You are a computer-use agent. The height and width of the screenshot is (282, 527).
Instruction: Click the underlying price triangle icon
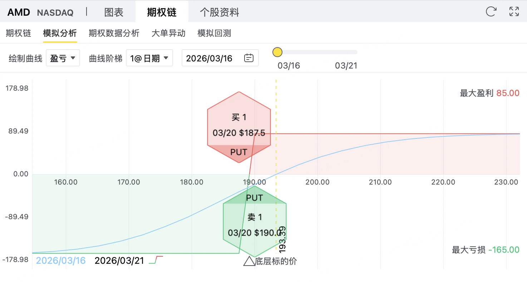point(249,261)
